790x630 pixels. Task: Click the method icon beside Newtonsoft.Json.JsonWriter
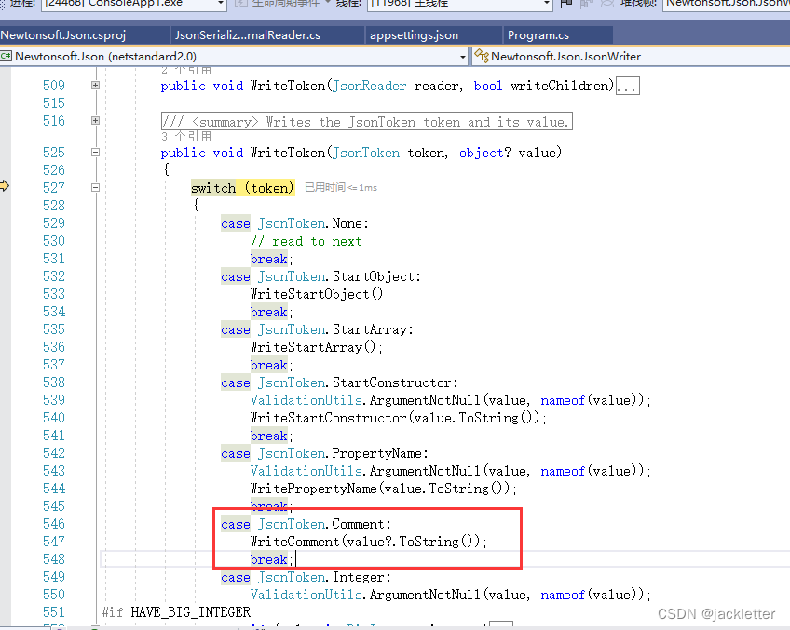(x=483, y=56)
